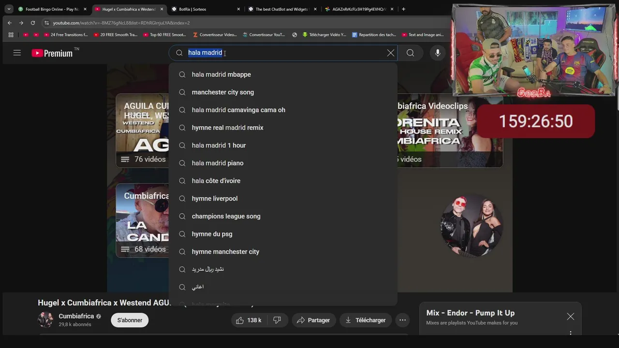Open the Mix playlist vertical dots menu
The image size is (619, 348).
(571, 333)
